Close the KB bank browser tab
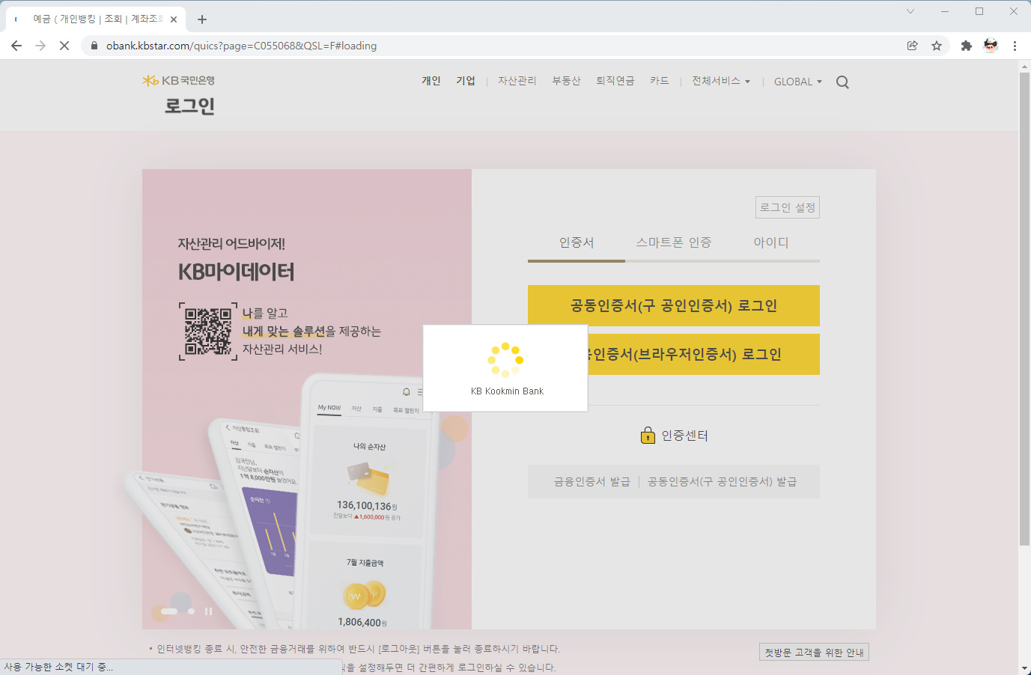This screenshot has width=1031, height=675. coord(174,19)
